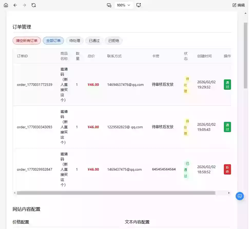This screenshot has width=249, height=229.
Task: Switch to the 已拒绝 filter tab
Action: [113, 40]
